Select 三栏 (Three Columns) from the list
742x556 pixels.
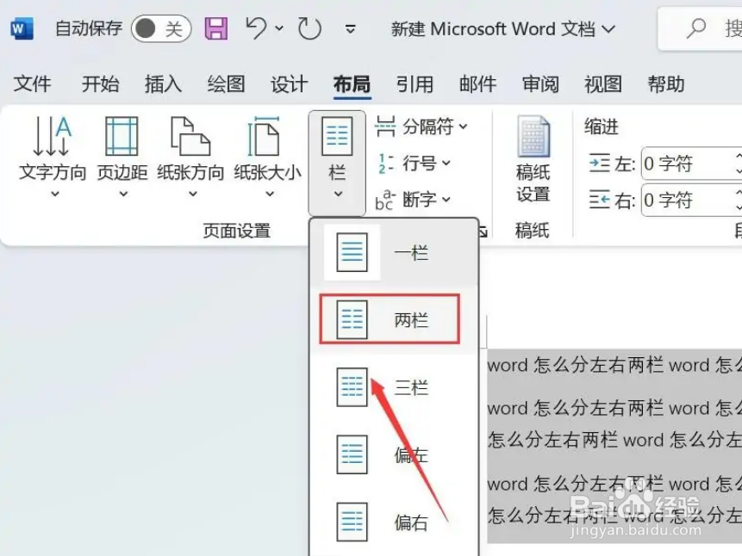pyautogui.click(x=390, y=386)
